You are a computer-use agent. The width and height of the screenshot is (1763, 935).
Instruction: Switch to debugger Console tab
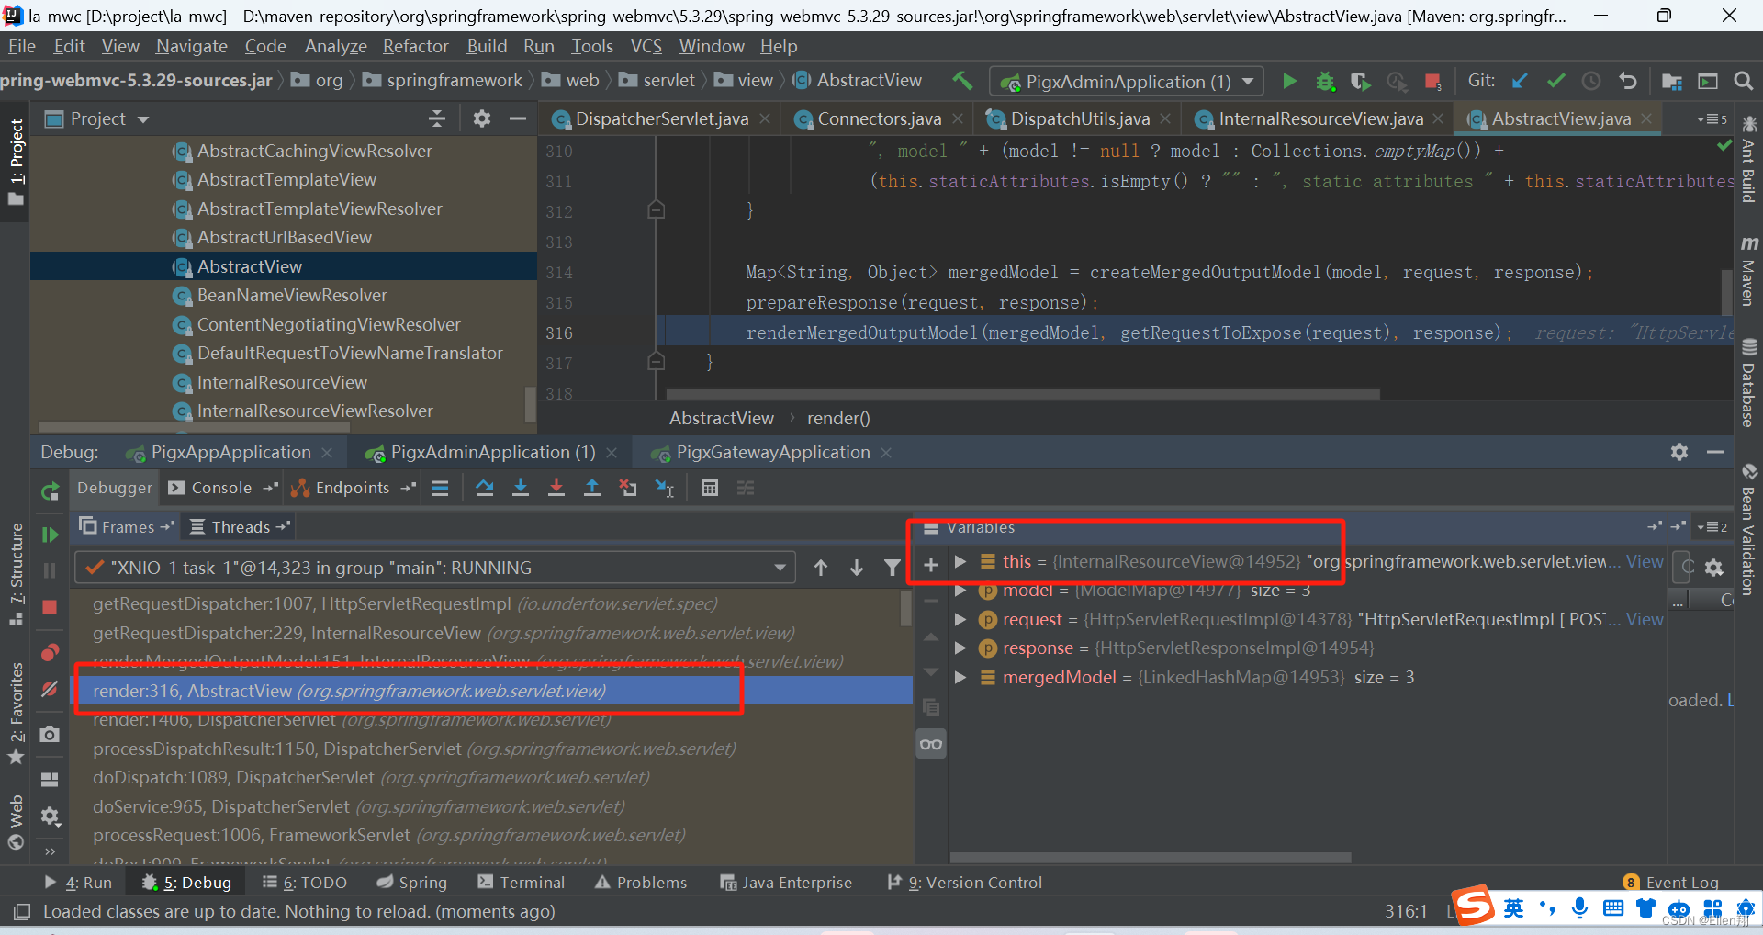click(220, 488)
